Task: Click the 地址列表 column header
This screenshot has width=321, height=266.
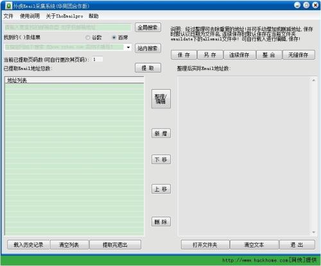Action: click(x=74, y=80)
